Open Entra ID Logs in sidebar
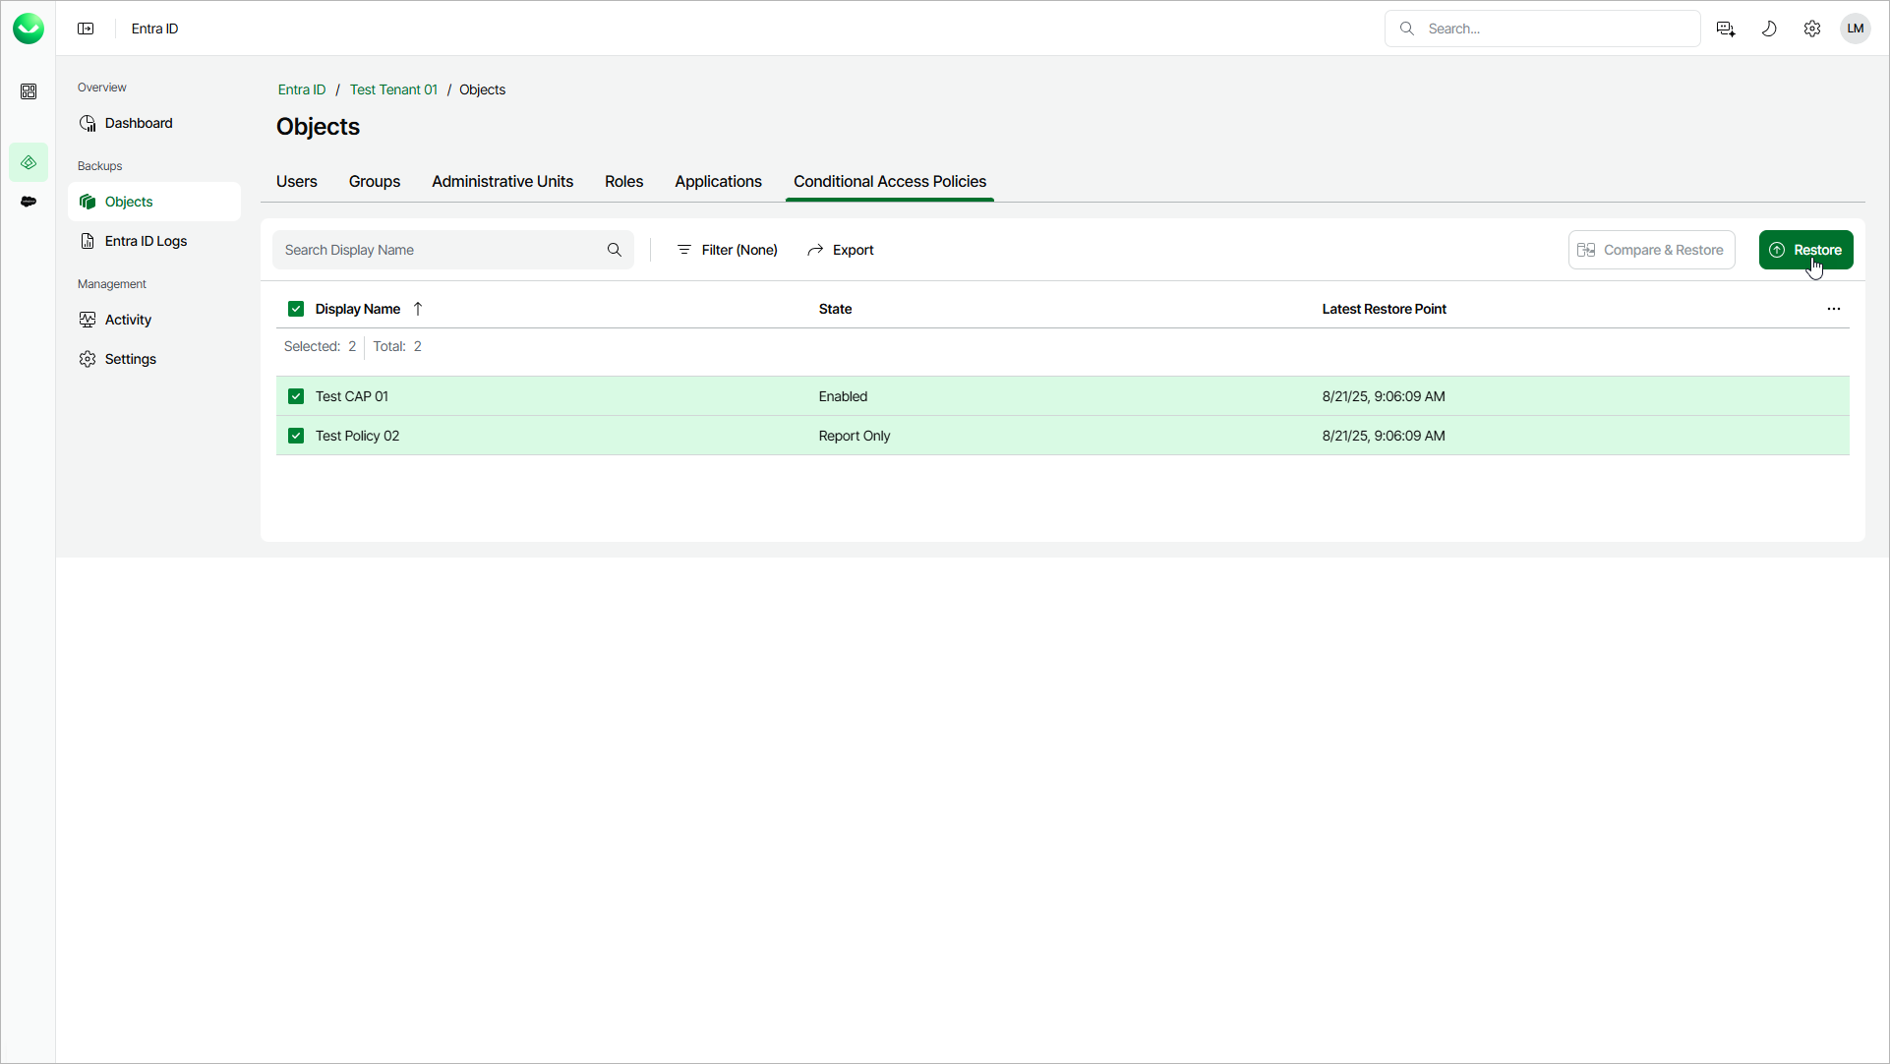This screenshot has width=1890, height=1064. [x=146, y=241]
